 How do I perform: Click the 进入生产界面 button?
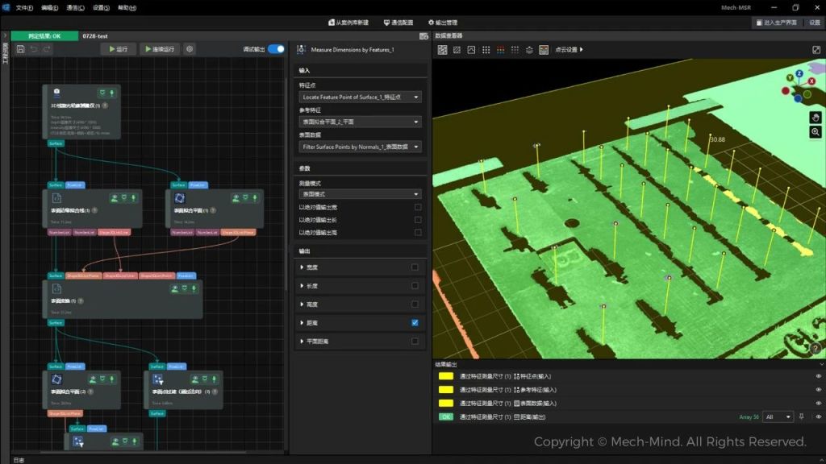(x=775, y=23)
